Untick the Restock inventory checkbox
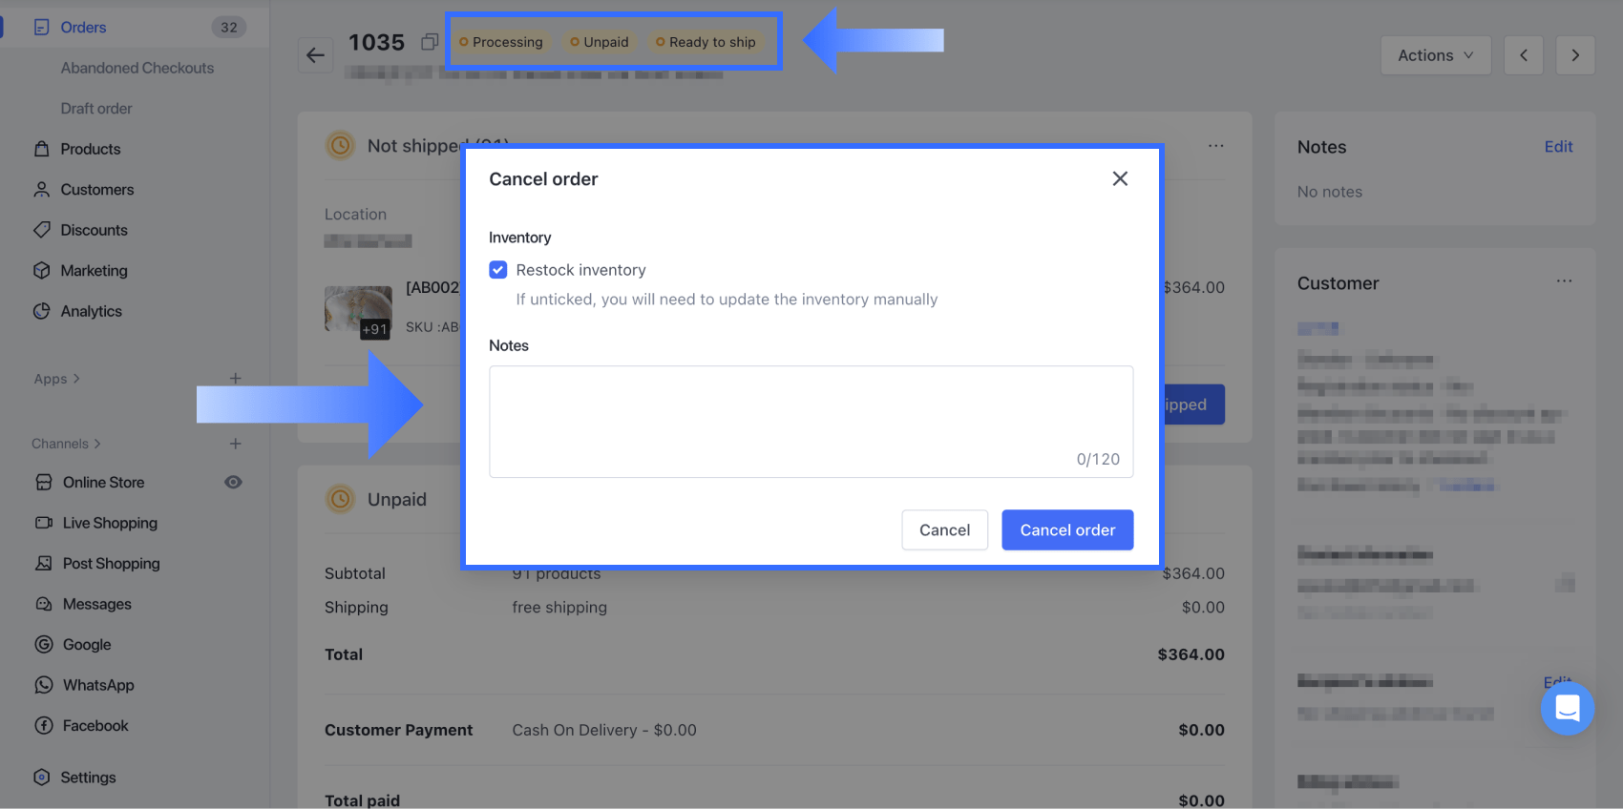The image size is (1623, 809). tap(497, 270)
